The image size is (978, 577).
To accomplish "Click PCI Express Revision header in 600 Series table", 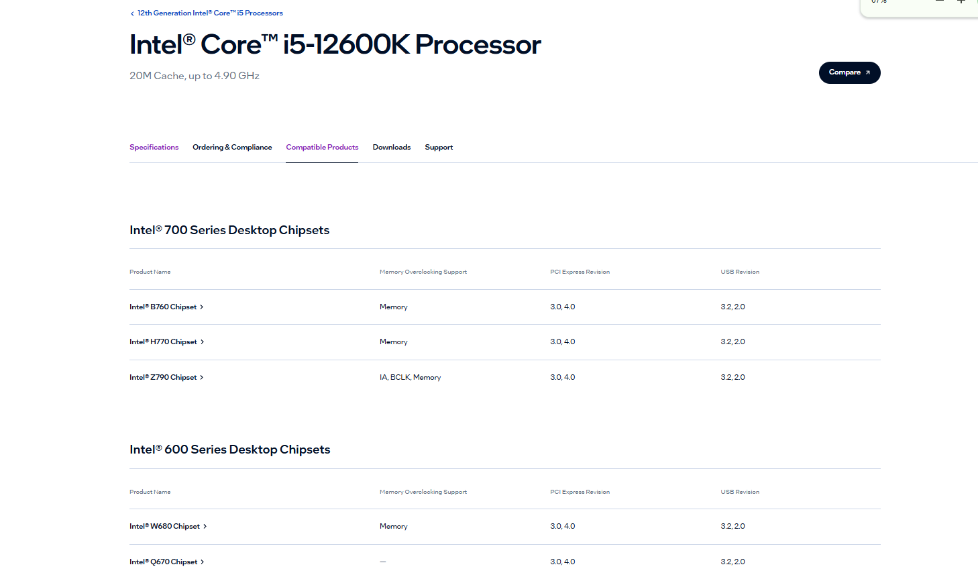I will click(x=580, y=492).
